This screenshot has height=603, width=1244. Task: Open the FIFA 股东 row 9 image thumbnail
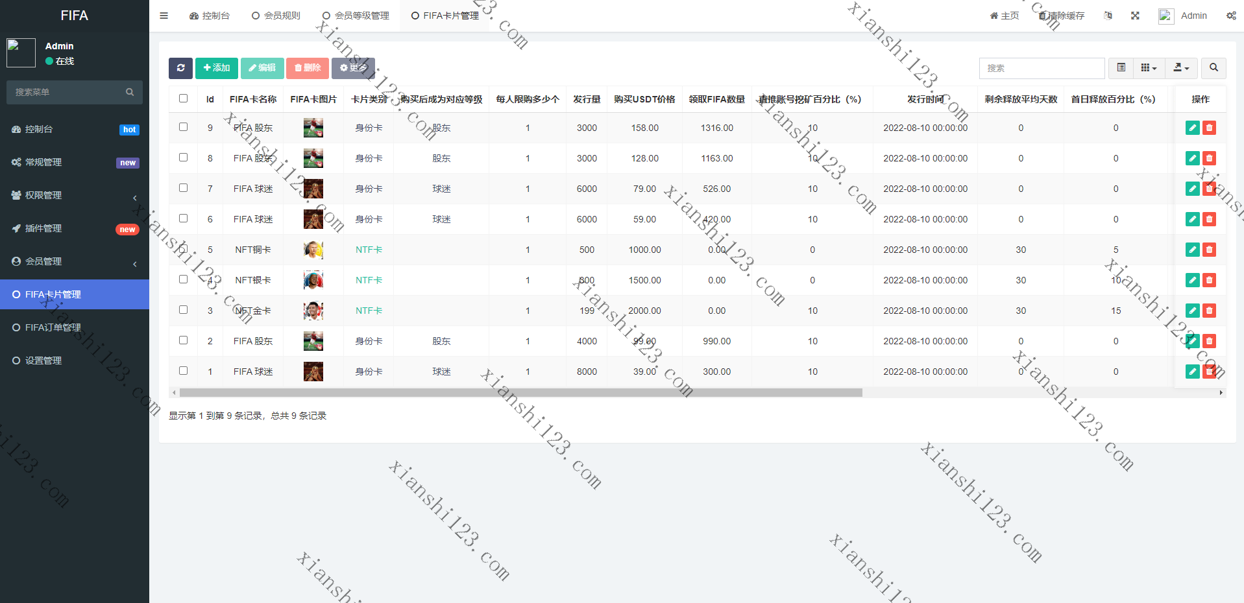click(x=313, y=128)
